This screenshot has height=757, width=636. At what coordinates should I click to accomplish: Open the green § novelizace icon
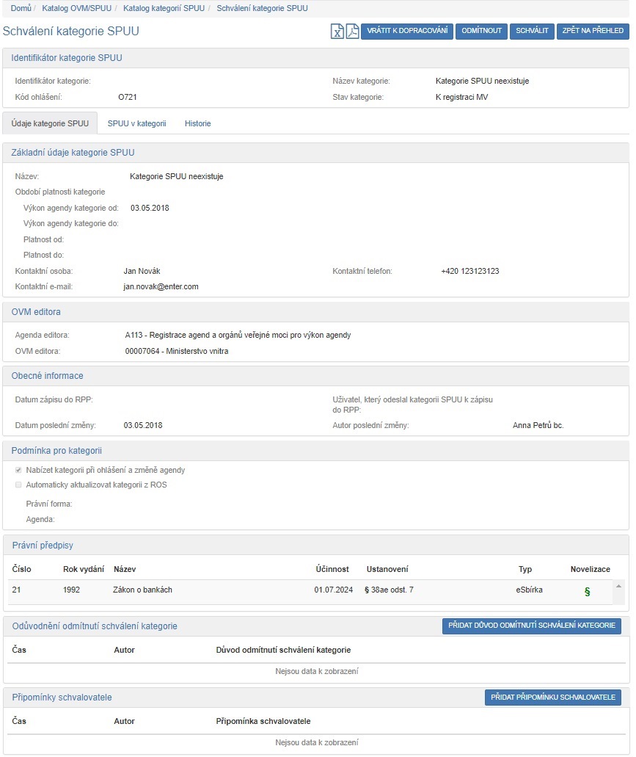point(587,591)
